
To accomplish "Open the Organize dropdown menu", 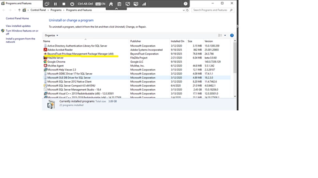I will pos(51,35).
